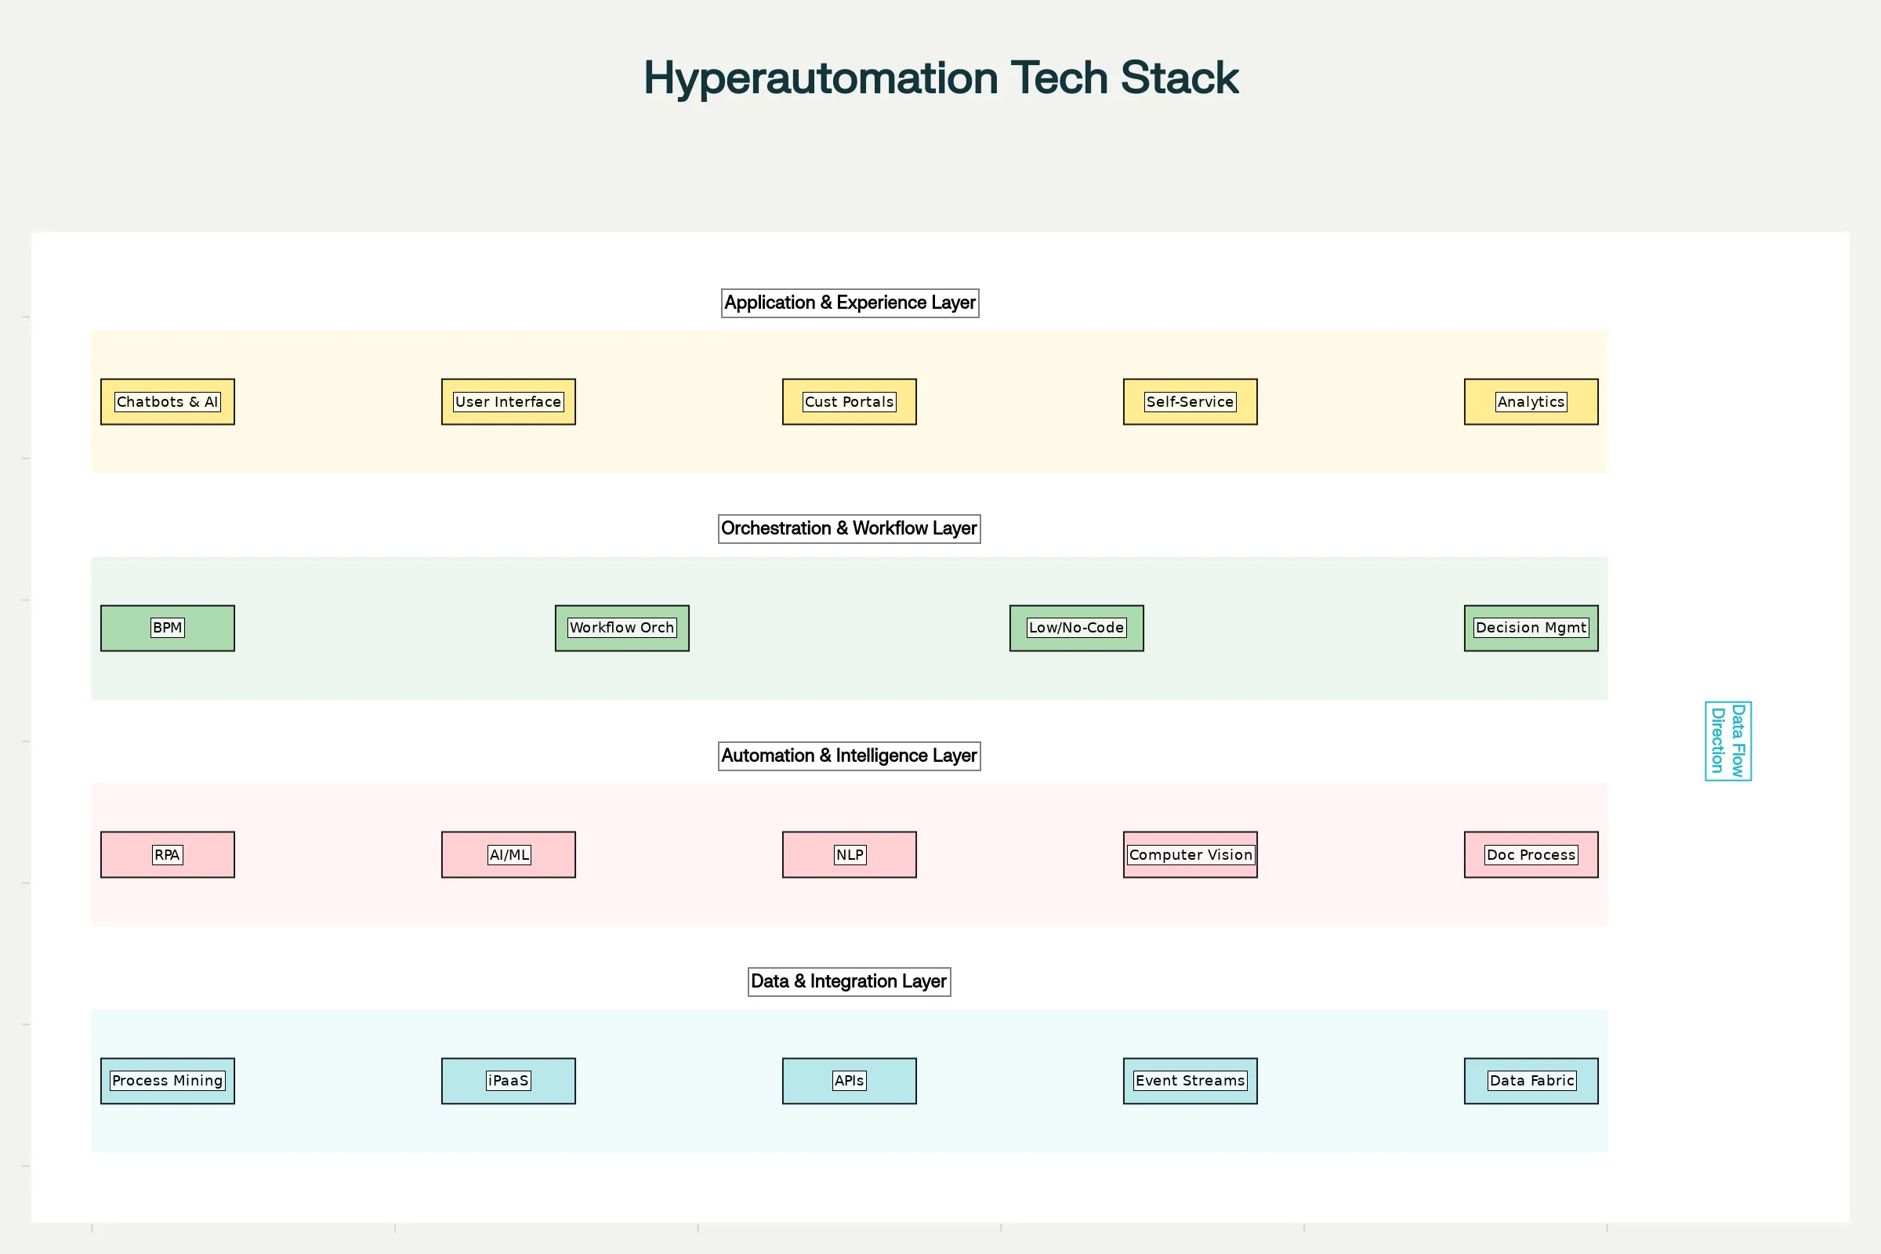
Task: Click the APIs node
Action: [849, 1081]
